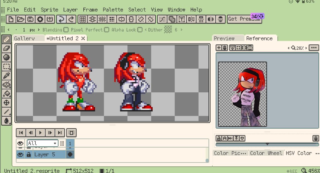The width and height of the screenshot is (320, 173).
Task: Switch to the Preview tab
Action: point(224,38)
